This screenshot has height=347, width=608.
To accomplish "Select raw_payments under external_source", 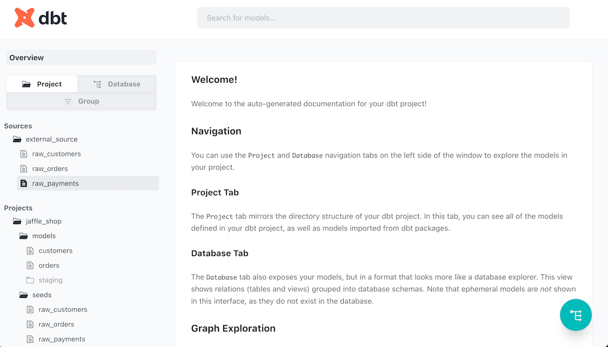I will [x=55, y=184].
